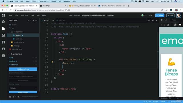Viewport: 183px width, 103px height.
Task: Open the GitHub panel in the activity bar
Action: point(3,42)
